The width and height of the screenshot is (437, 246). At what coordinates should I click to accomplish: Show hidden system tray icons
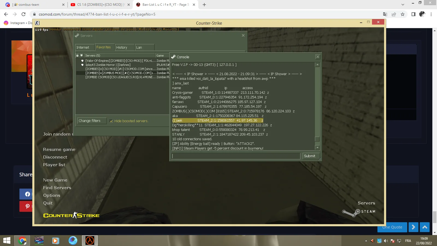[x=366, y=241]
